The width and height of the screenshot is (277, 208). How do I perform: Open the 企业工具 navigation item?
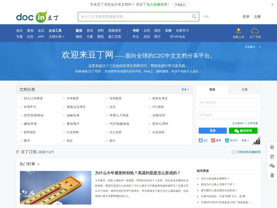[55, 31]
